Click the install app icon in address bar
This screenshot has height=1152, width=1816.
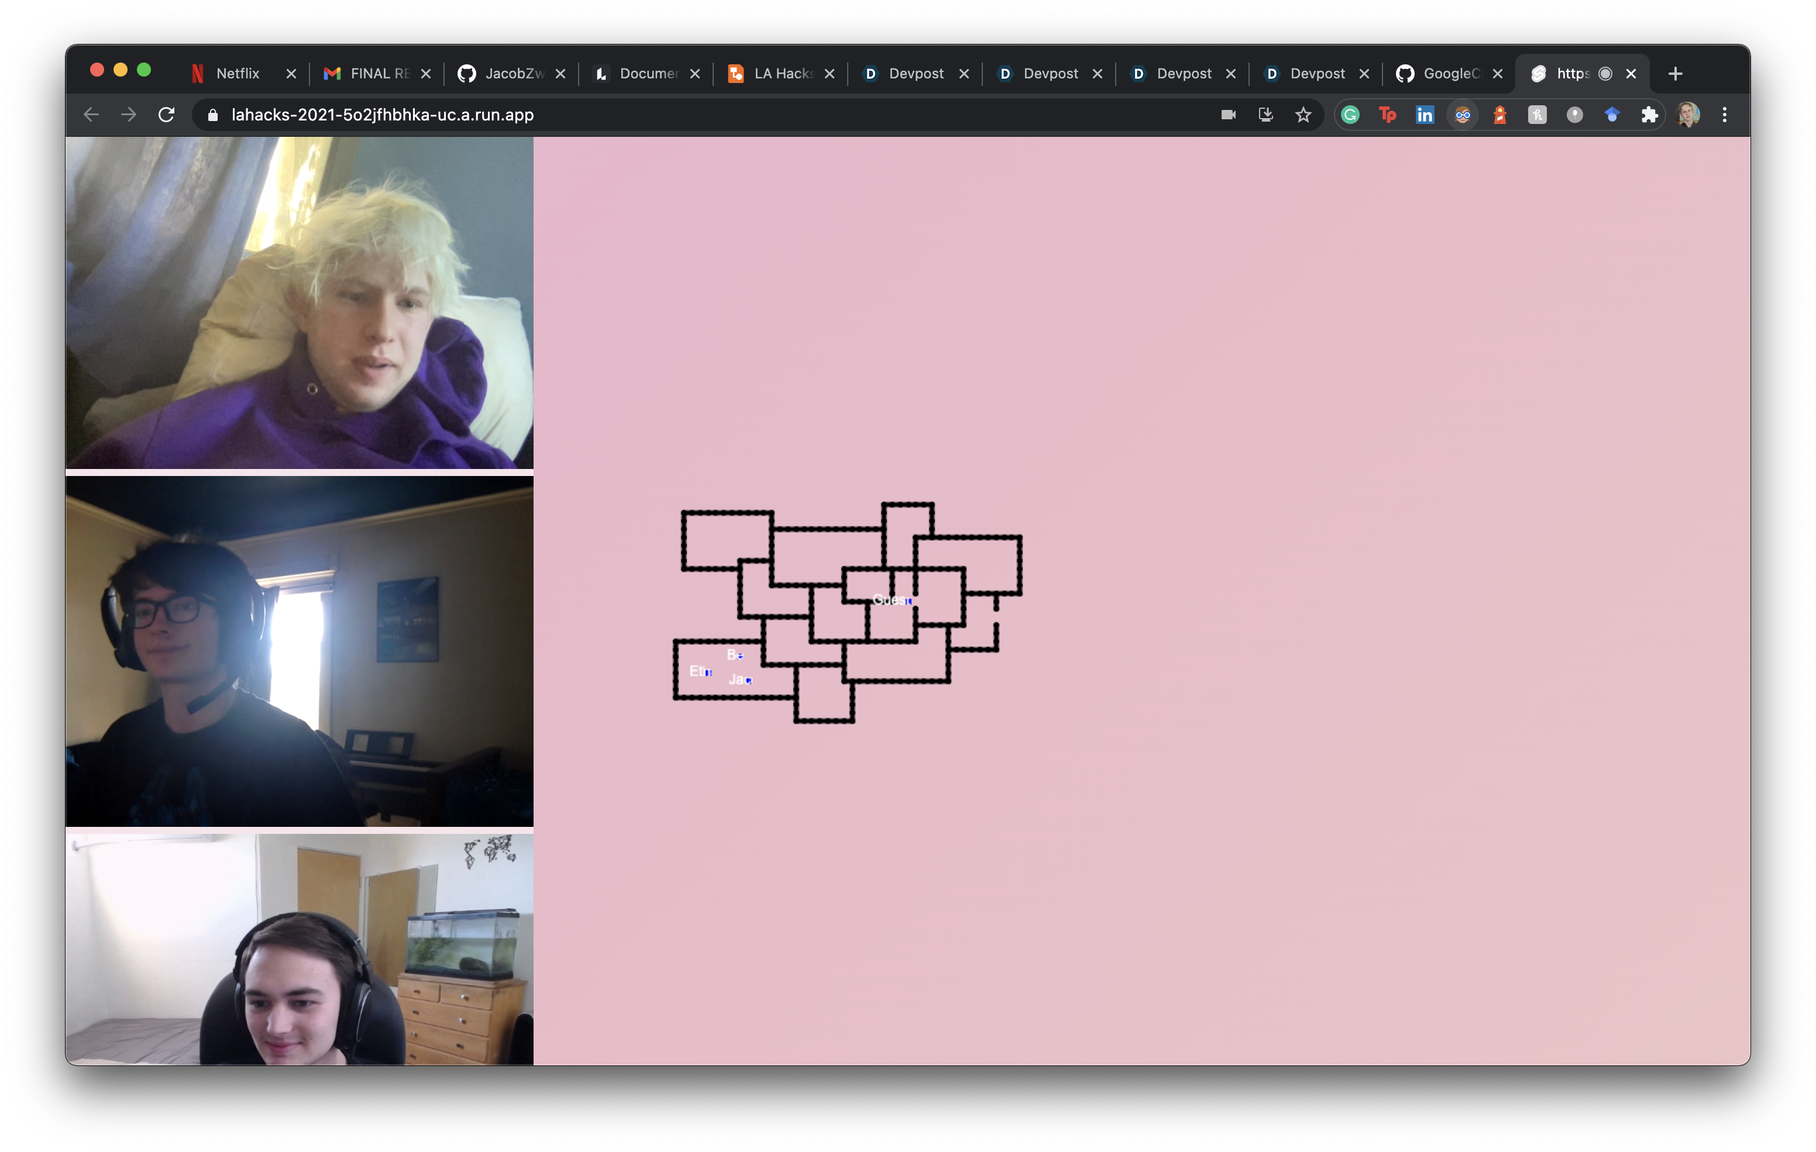pos(1265,115)
